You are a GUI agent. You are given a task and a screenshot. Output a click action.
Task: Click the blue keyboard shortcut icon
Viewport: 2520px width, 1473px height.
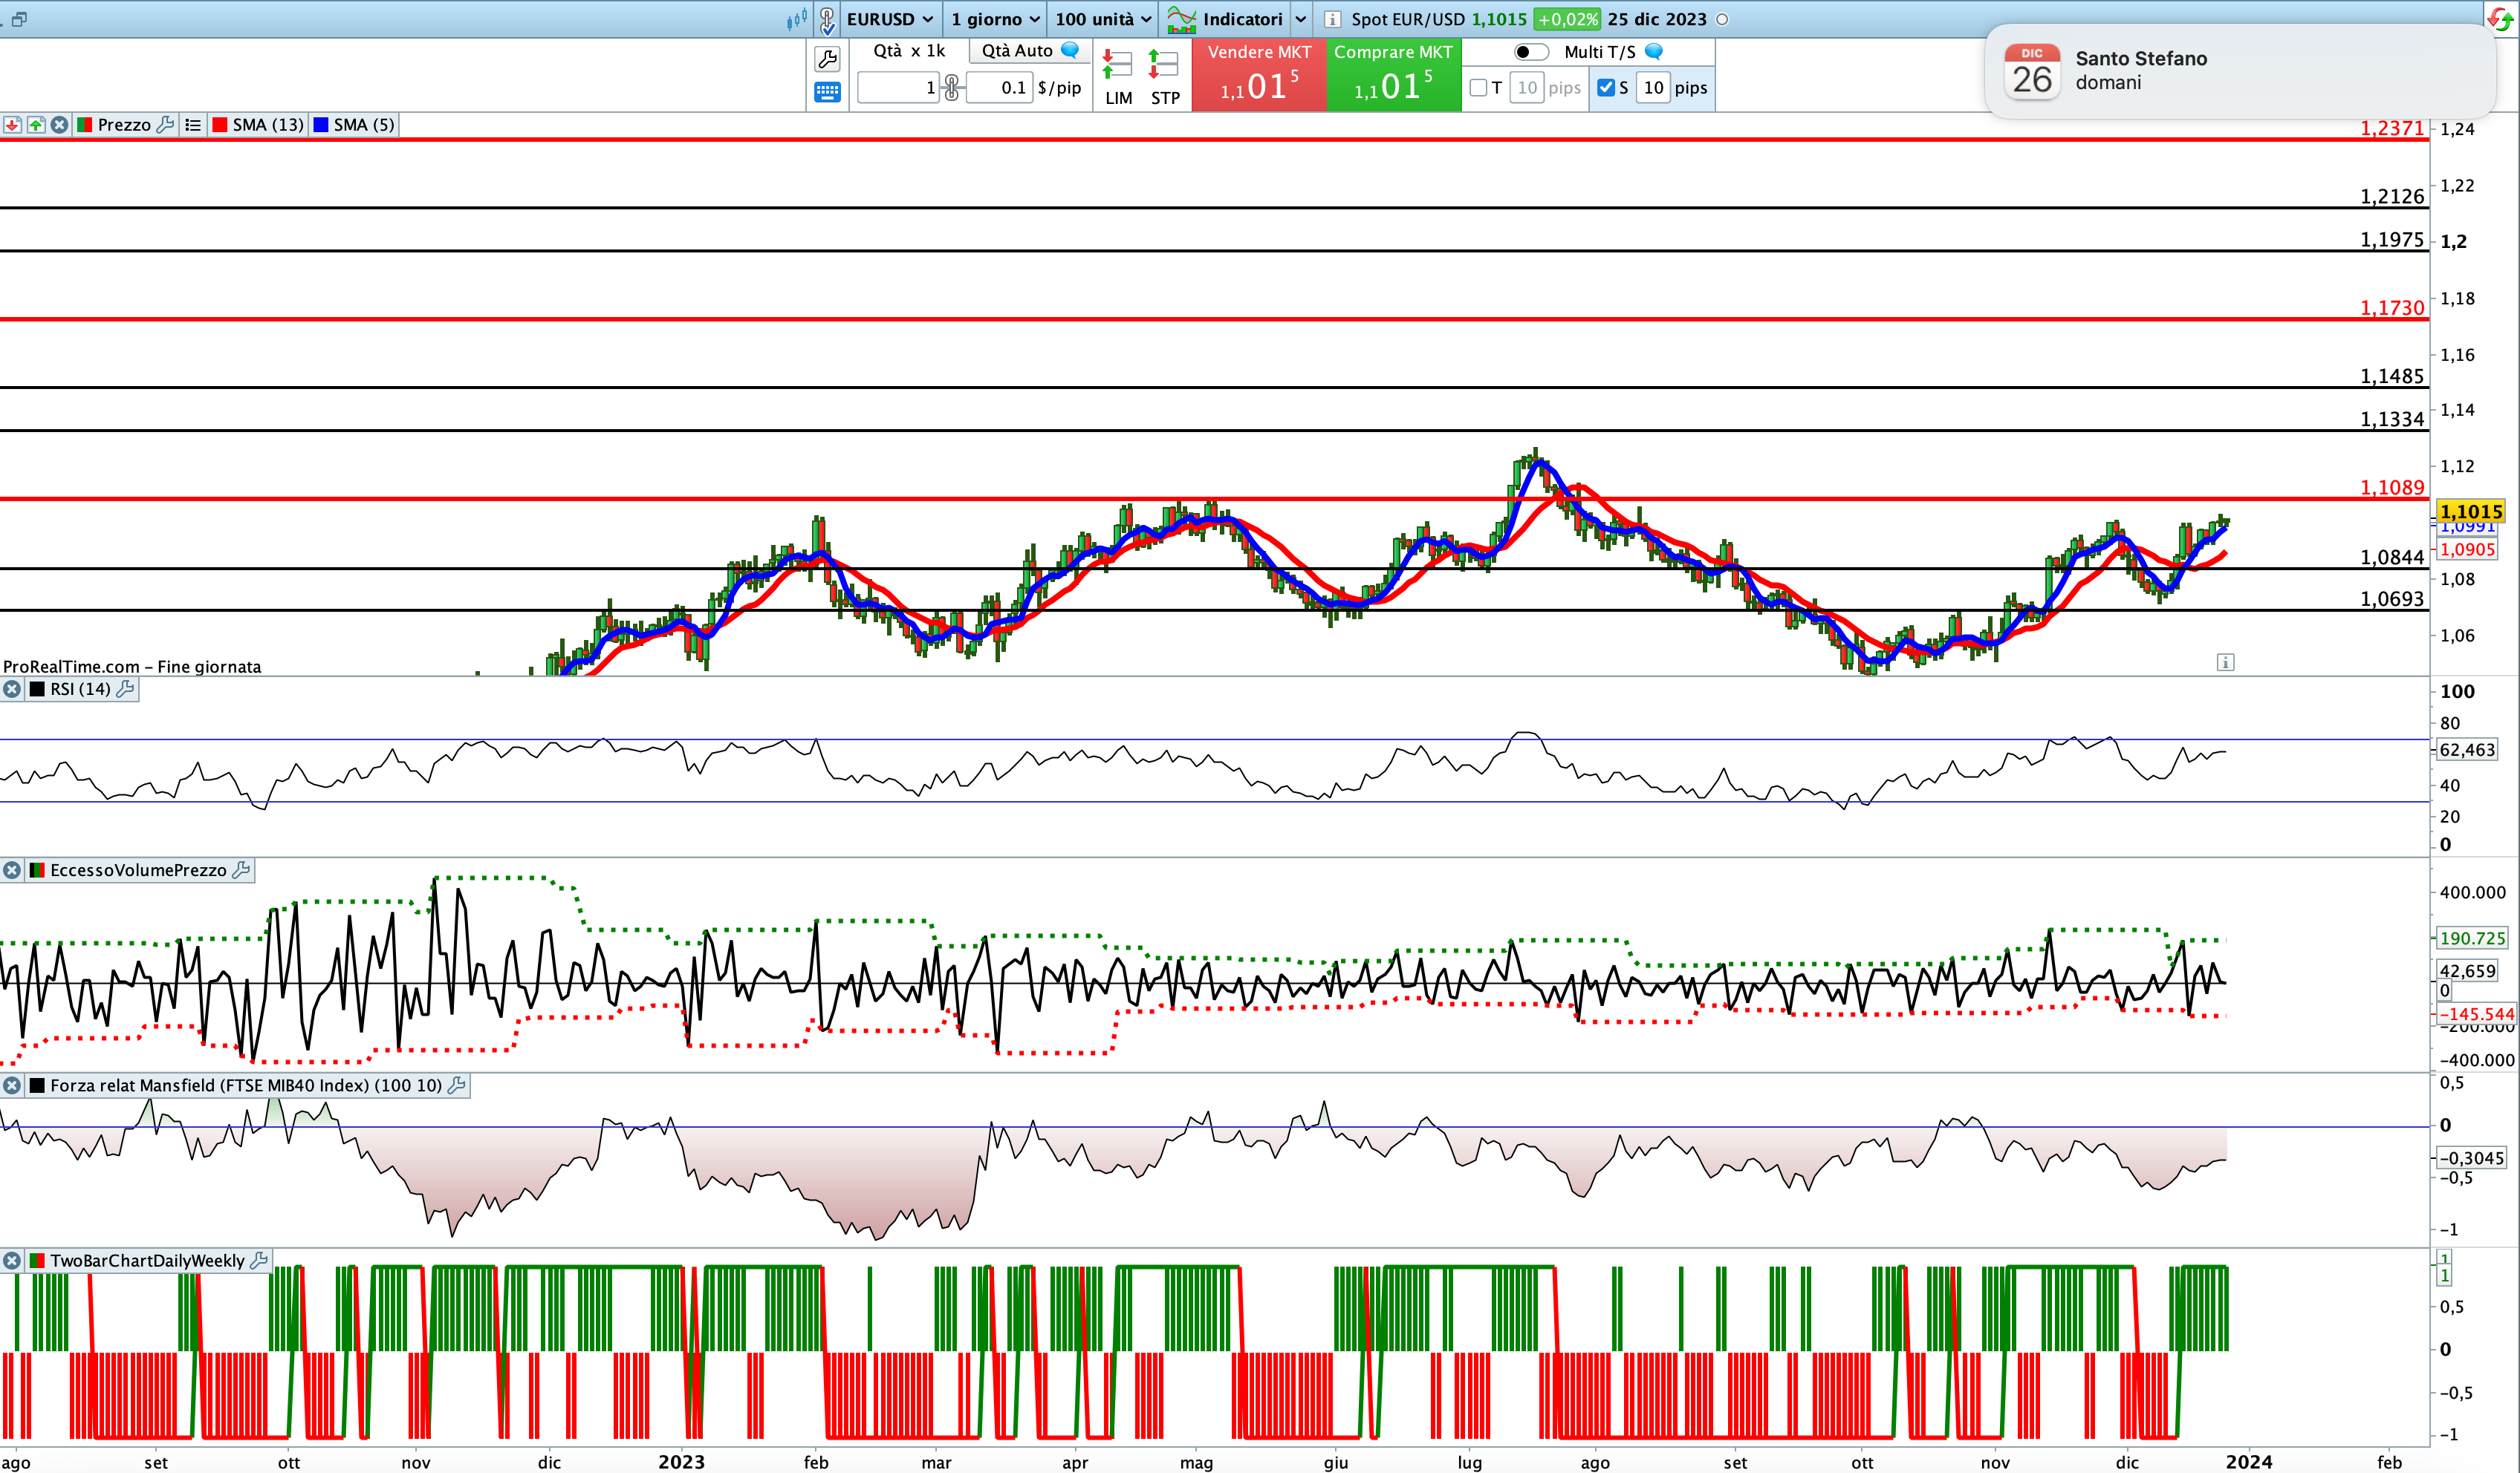[x=827, y=92]
